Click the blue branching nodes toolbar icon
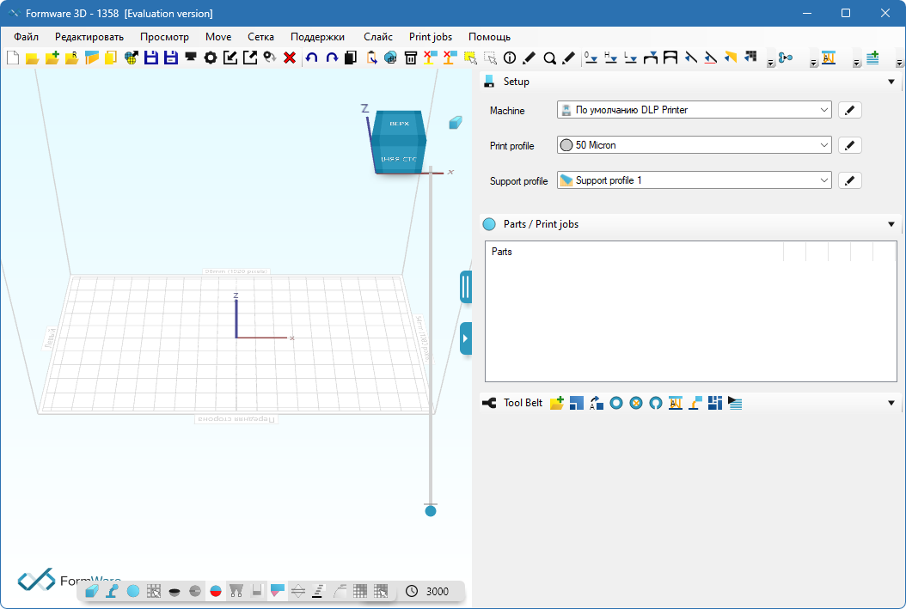Screen dimensions: 906x609 tap(786, 58)
